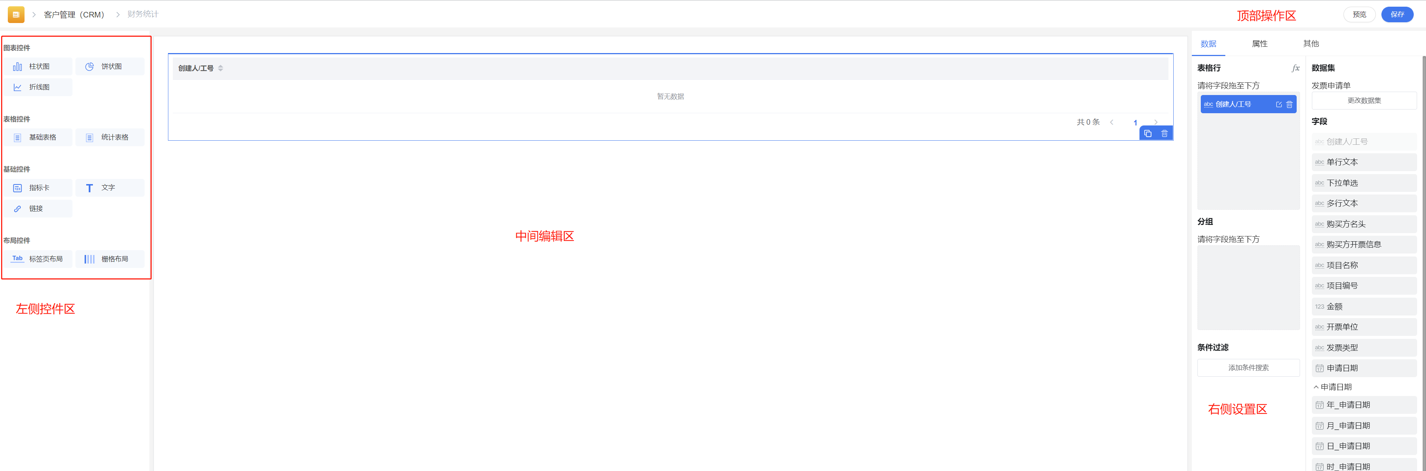Edit the 创建人/工号 table row field
This screenshot has height=471, width=1426.
[x=1279, y=105]
